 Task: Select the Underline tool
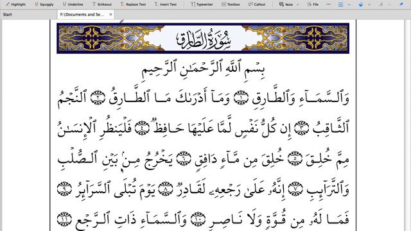point(73,4)
